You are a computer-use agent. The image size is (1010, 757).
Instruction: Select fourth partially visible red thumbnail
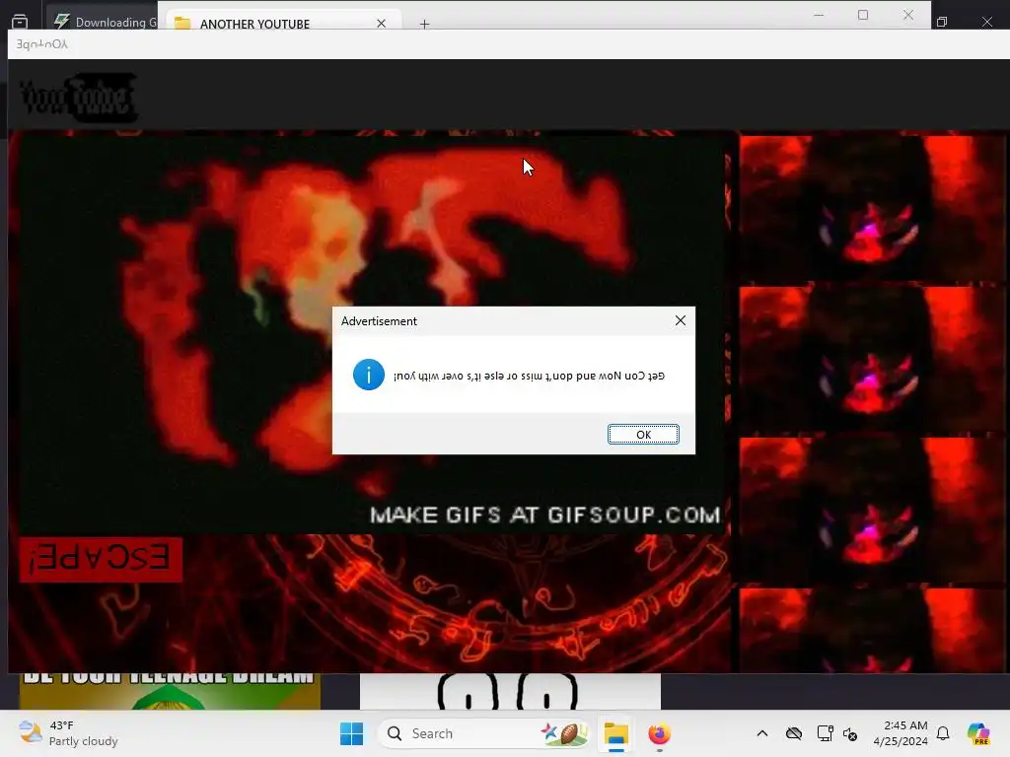872,630
